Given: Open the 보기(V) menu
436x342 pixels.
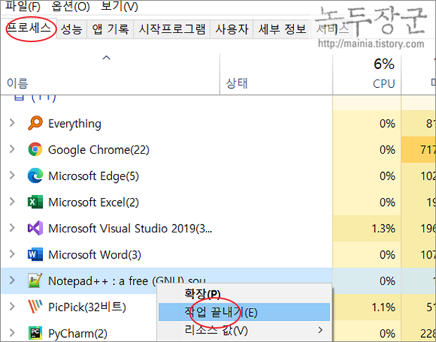Looking at the screenshot, I should point(120,6).
